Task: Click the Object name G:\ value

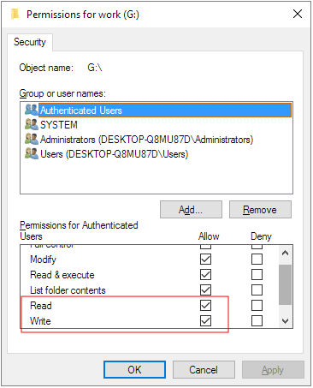Action: pyautogui.click(x=95, y=68)
